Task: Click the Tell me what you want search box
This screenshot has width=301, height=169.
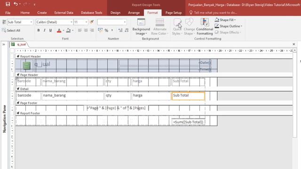Action: (x=215, y=13)
